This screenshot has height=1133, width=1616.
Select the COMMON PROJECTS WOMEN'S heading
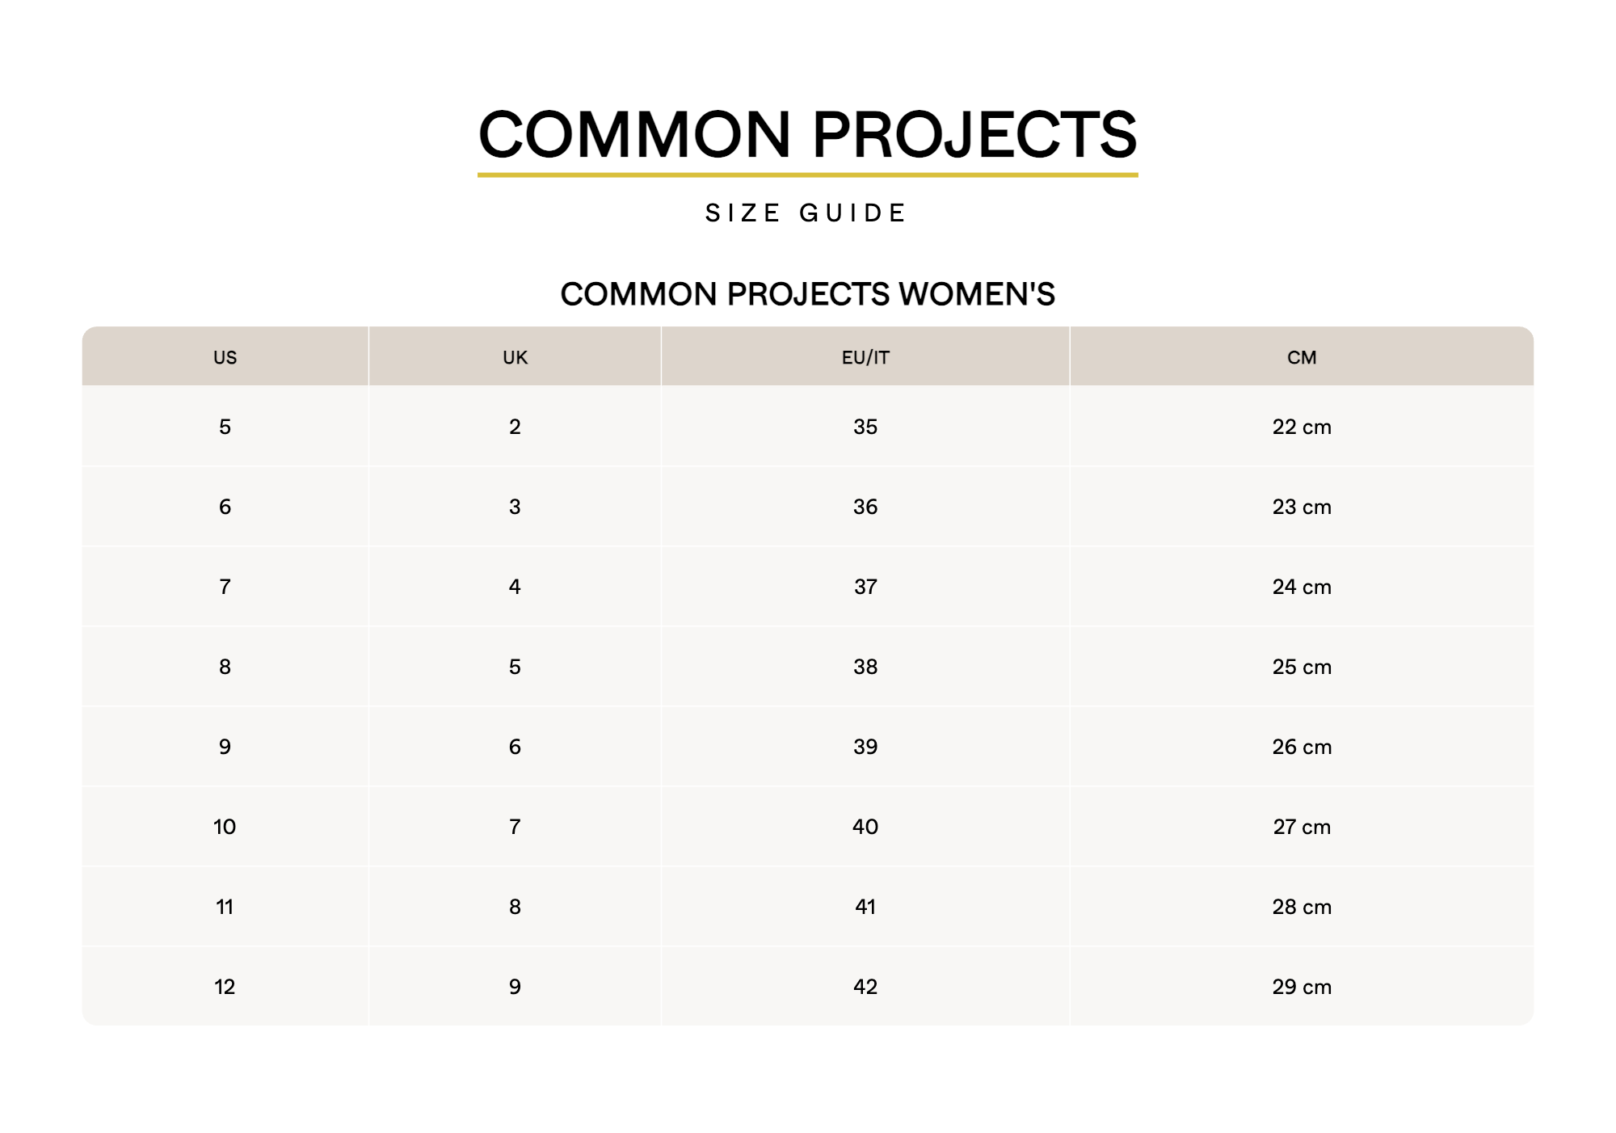807,294
